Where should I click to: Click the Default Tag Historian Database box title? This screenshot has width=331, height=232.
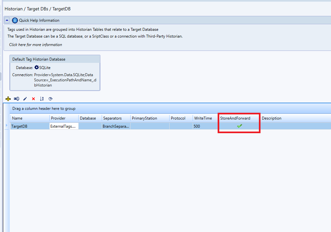point(39,59)
